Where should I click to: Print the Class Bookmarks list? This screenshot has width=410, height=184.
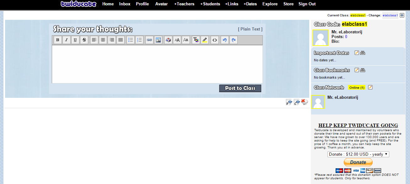point(362,70)
